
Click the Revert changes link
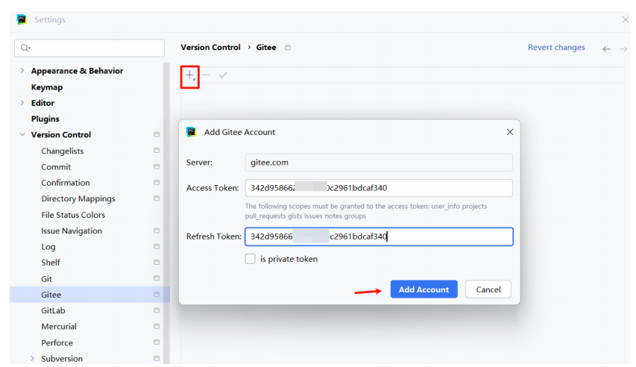click(556, 48)
